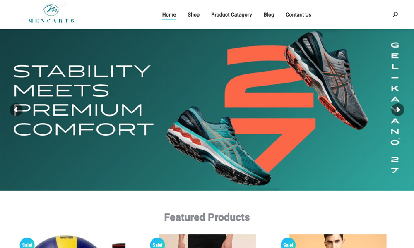Screen dimensions: 414x248
Task: Advance to next slide arrow
Action: click(x=397, y=110)
